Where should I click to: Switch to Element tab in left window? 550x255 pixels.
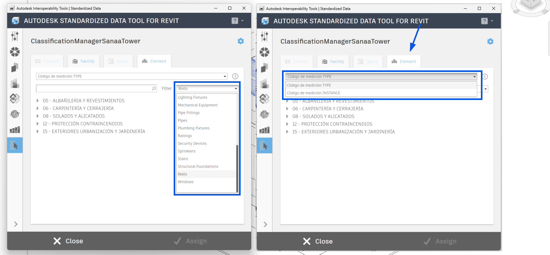pos(154,61)
